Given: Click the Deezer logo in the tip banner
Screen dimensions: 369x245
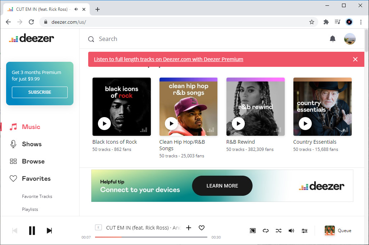Looking at the screenshot, I should point(321,186).
